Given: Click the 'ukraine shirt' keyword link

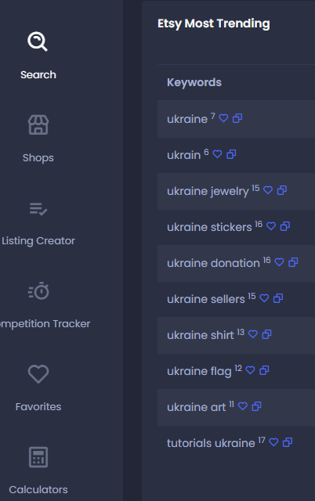Looking at the screenshot, I should (x=200, y=335).
